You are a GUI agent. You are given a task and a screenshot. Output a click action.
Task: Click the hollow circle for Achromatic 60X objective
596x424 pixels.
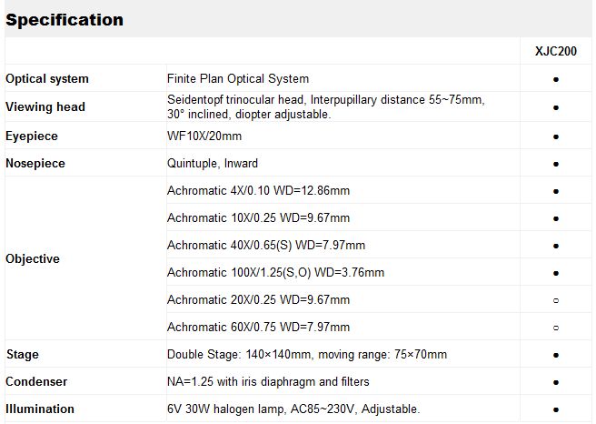coord(556,328)
